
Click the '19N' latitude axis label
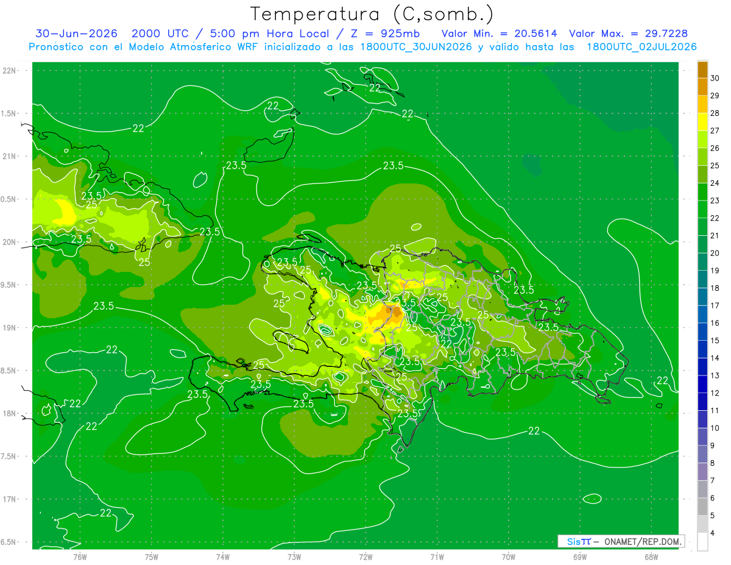[10, 328]
